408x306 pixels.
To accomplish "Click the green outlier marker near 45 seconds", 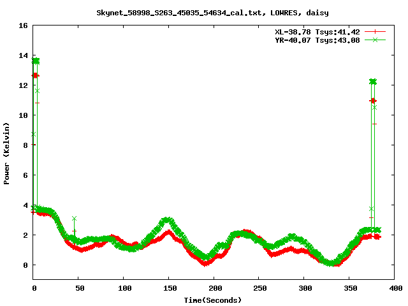I will coord(74,218).
